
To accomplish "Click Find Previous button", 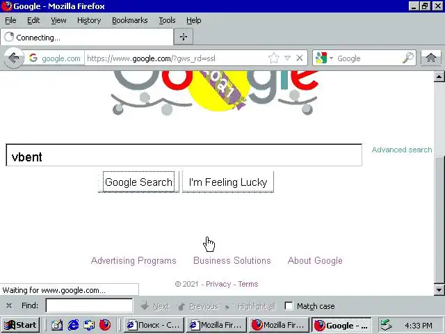I will [x=198, y=306].
